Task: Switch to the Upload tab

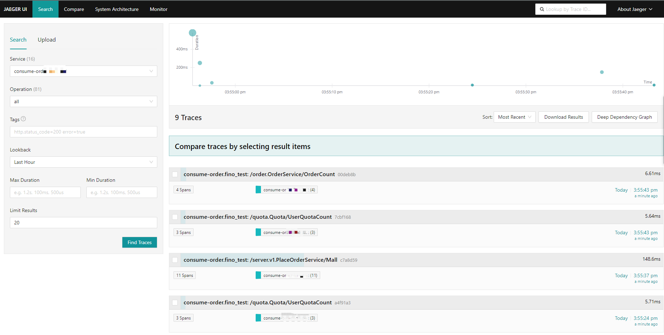Action: click(47, 40)
